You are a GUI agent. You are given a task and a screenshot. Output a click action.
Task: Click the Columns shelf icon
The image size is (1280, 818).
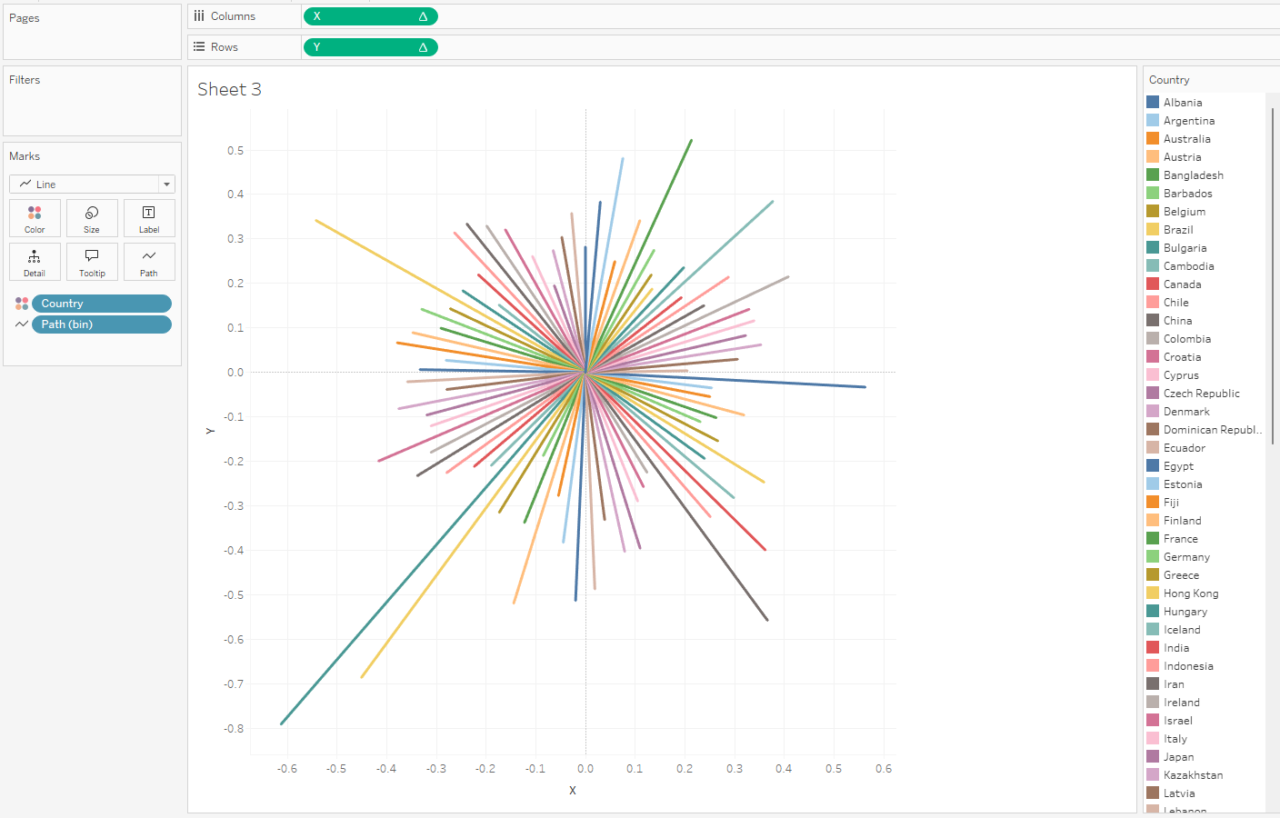[199, 16]
